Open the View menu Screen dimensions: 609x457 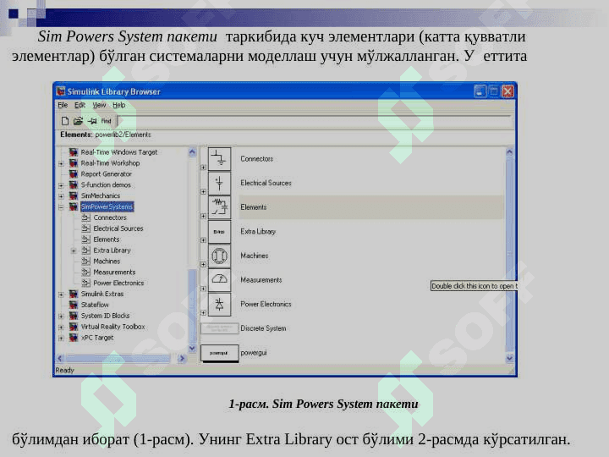click(99, 105)
